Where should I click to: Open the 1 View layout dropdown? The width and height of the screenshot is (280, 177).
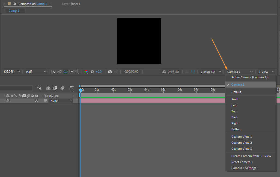click(x=266, y=72)
